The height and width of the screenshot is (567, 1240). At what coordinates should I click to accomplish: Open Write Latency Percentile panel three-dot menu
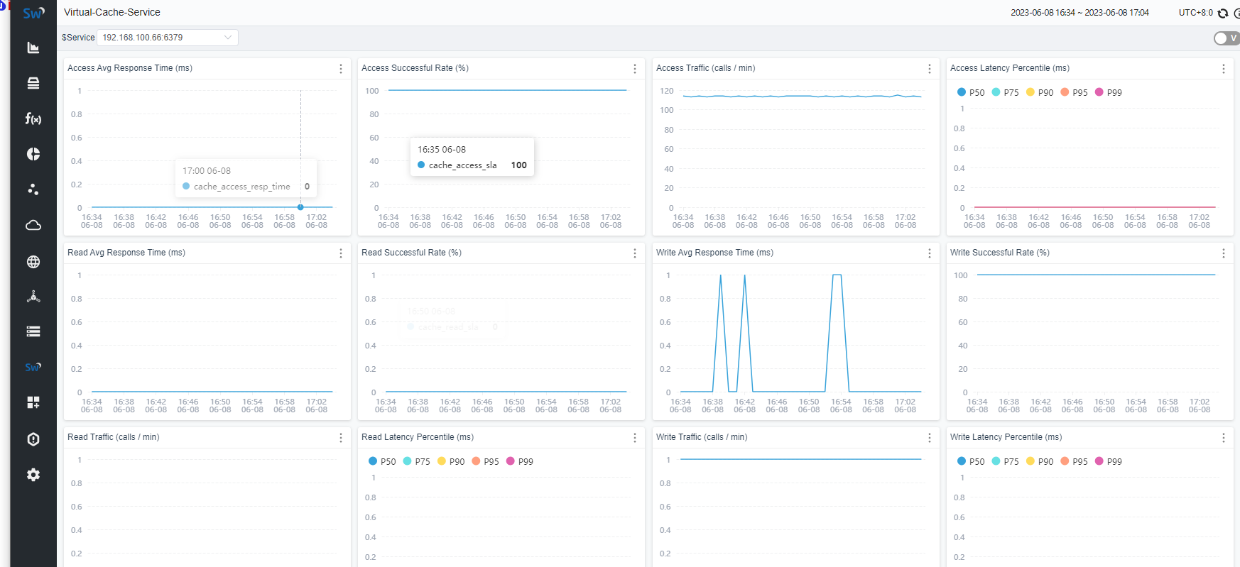[x=1224, y=438]
